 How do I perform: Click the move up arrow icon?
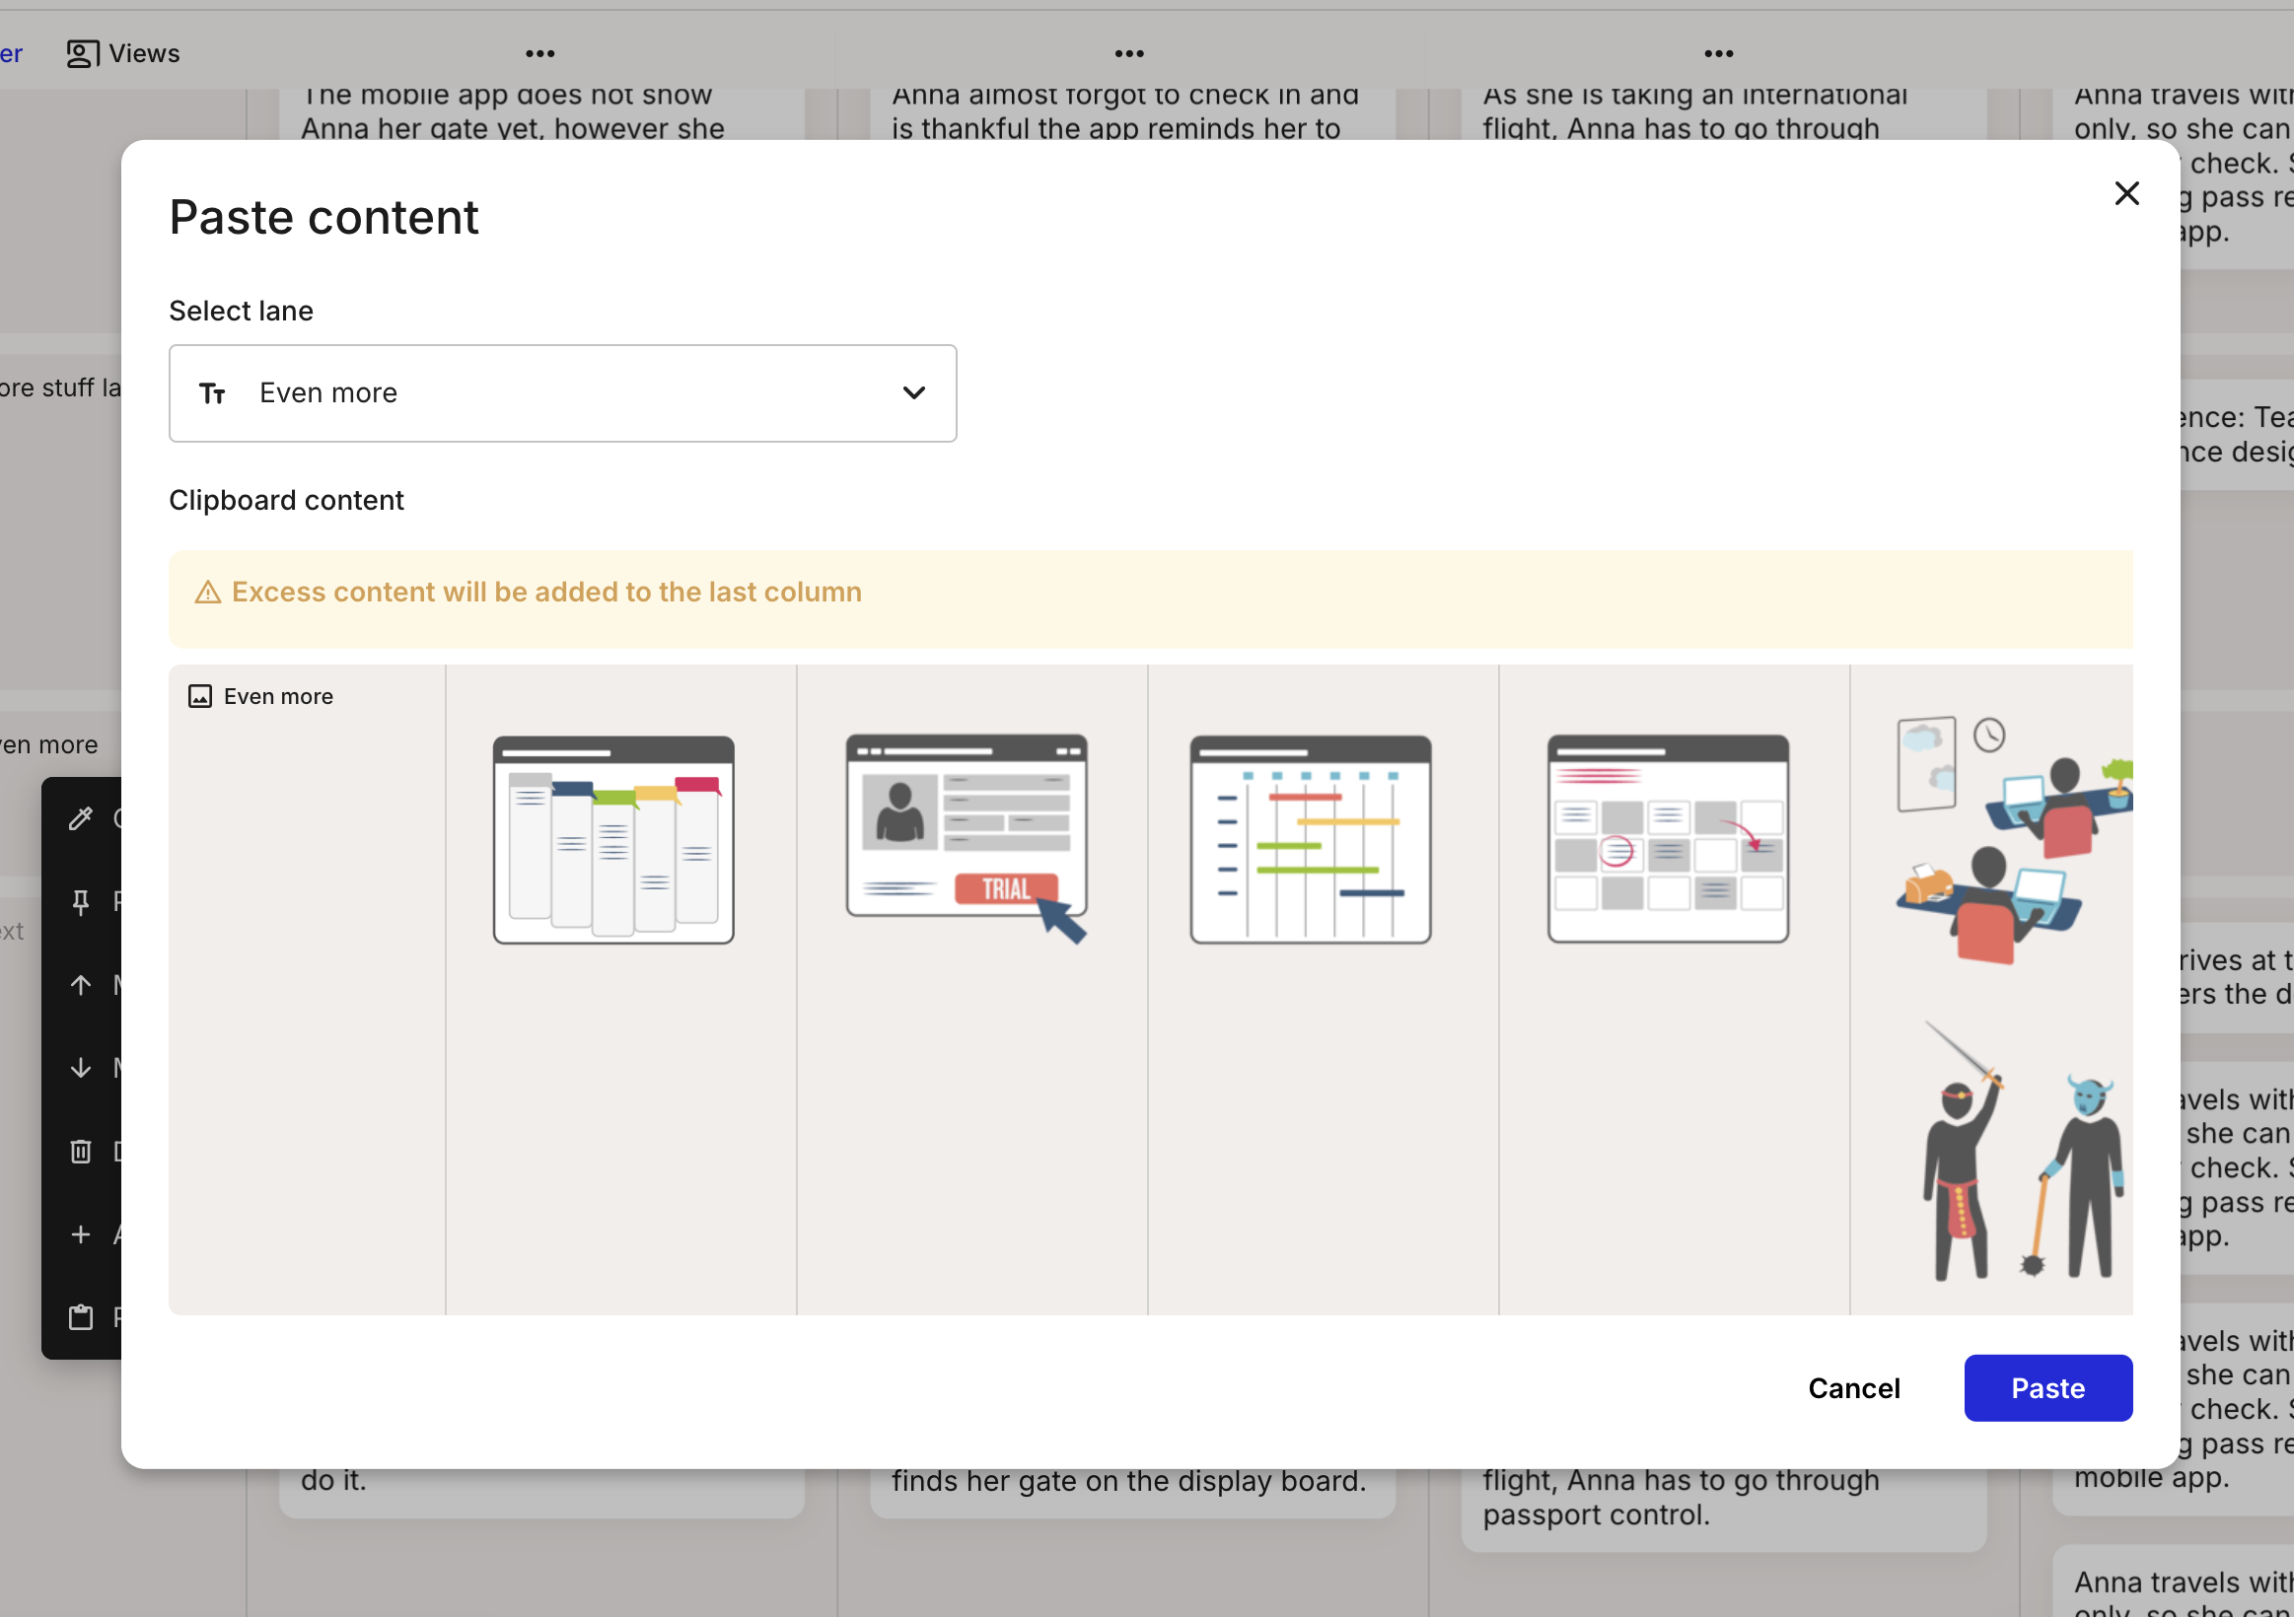point(81,985)
